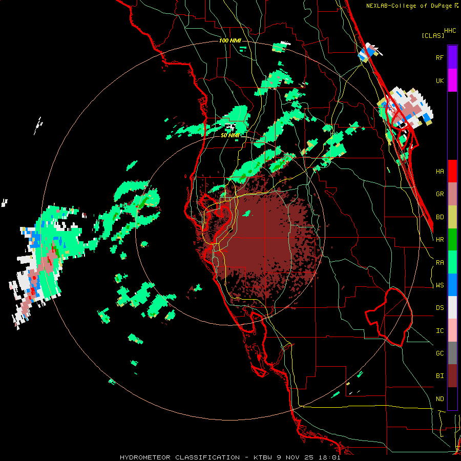Select the HR legend label

(439, 239)
